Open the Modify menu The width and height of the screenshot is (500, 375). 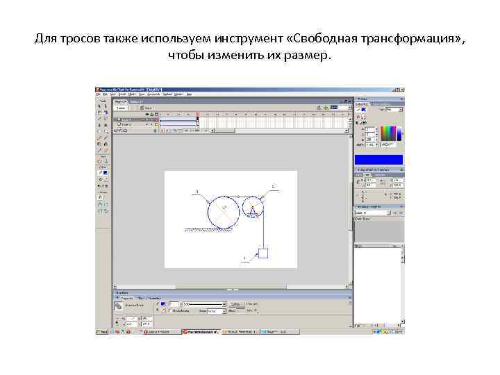click(132, 94)
